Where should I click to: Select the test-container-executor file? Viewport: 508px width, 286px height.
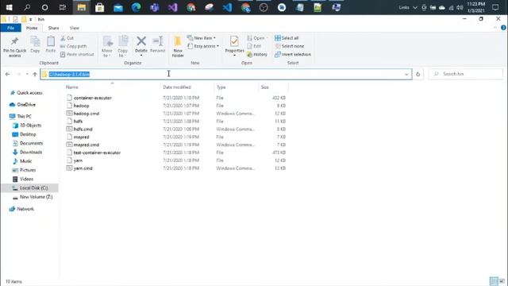point(97,153)
